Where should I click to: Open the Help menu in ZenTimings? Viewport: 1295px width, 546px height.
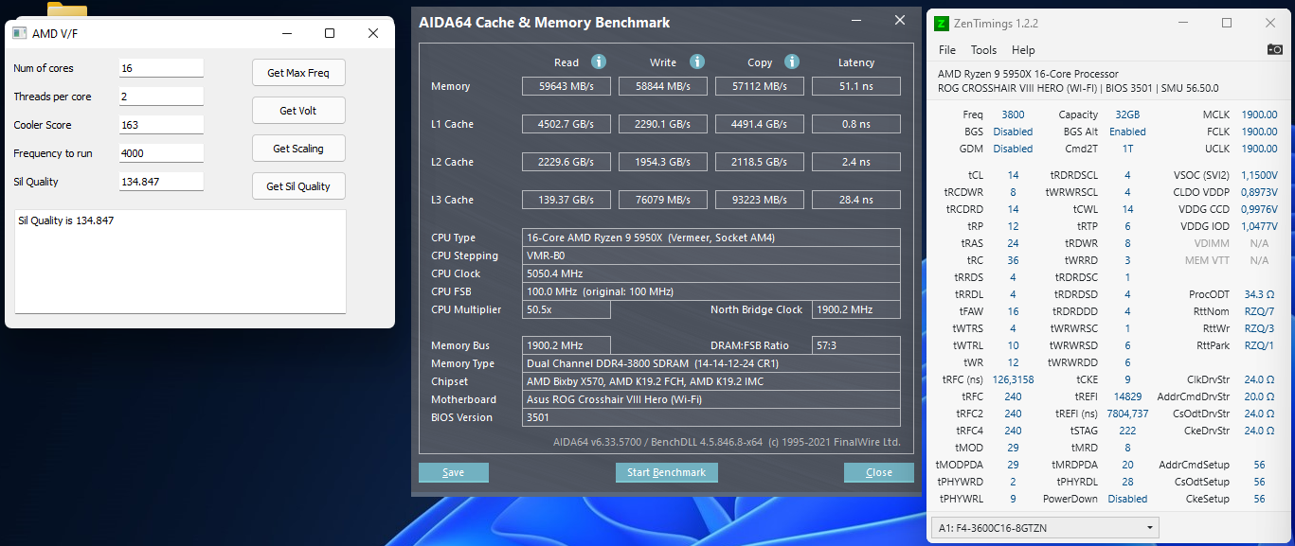pyautogui.click(x=1023, y=50)
